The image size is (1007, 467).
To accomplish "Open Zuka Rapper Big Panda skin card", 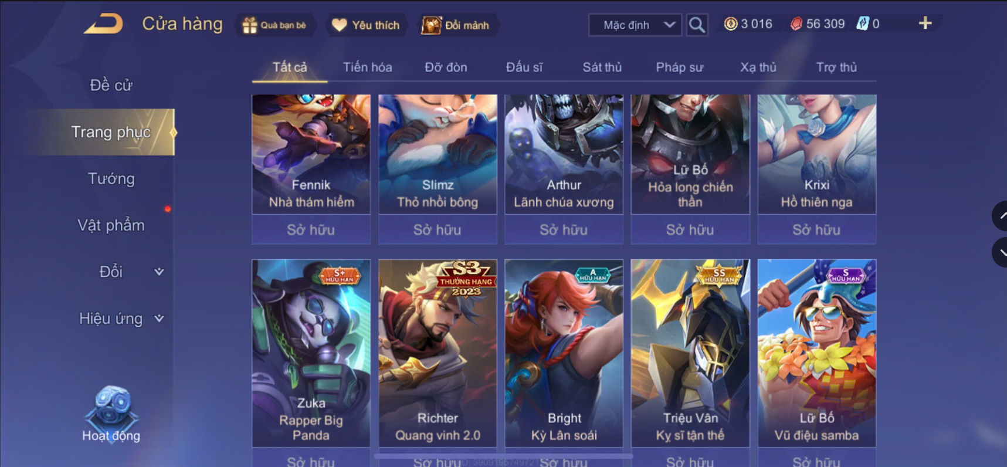I will coord(311,353).
